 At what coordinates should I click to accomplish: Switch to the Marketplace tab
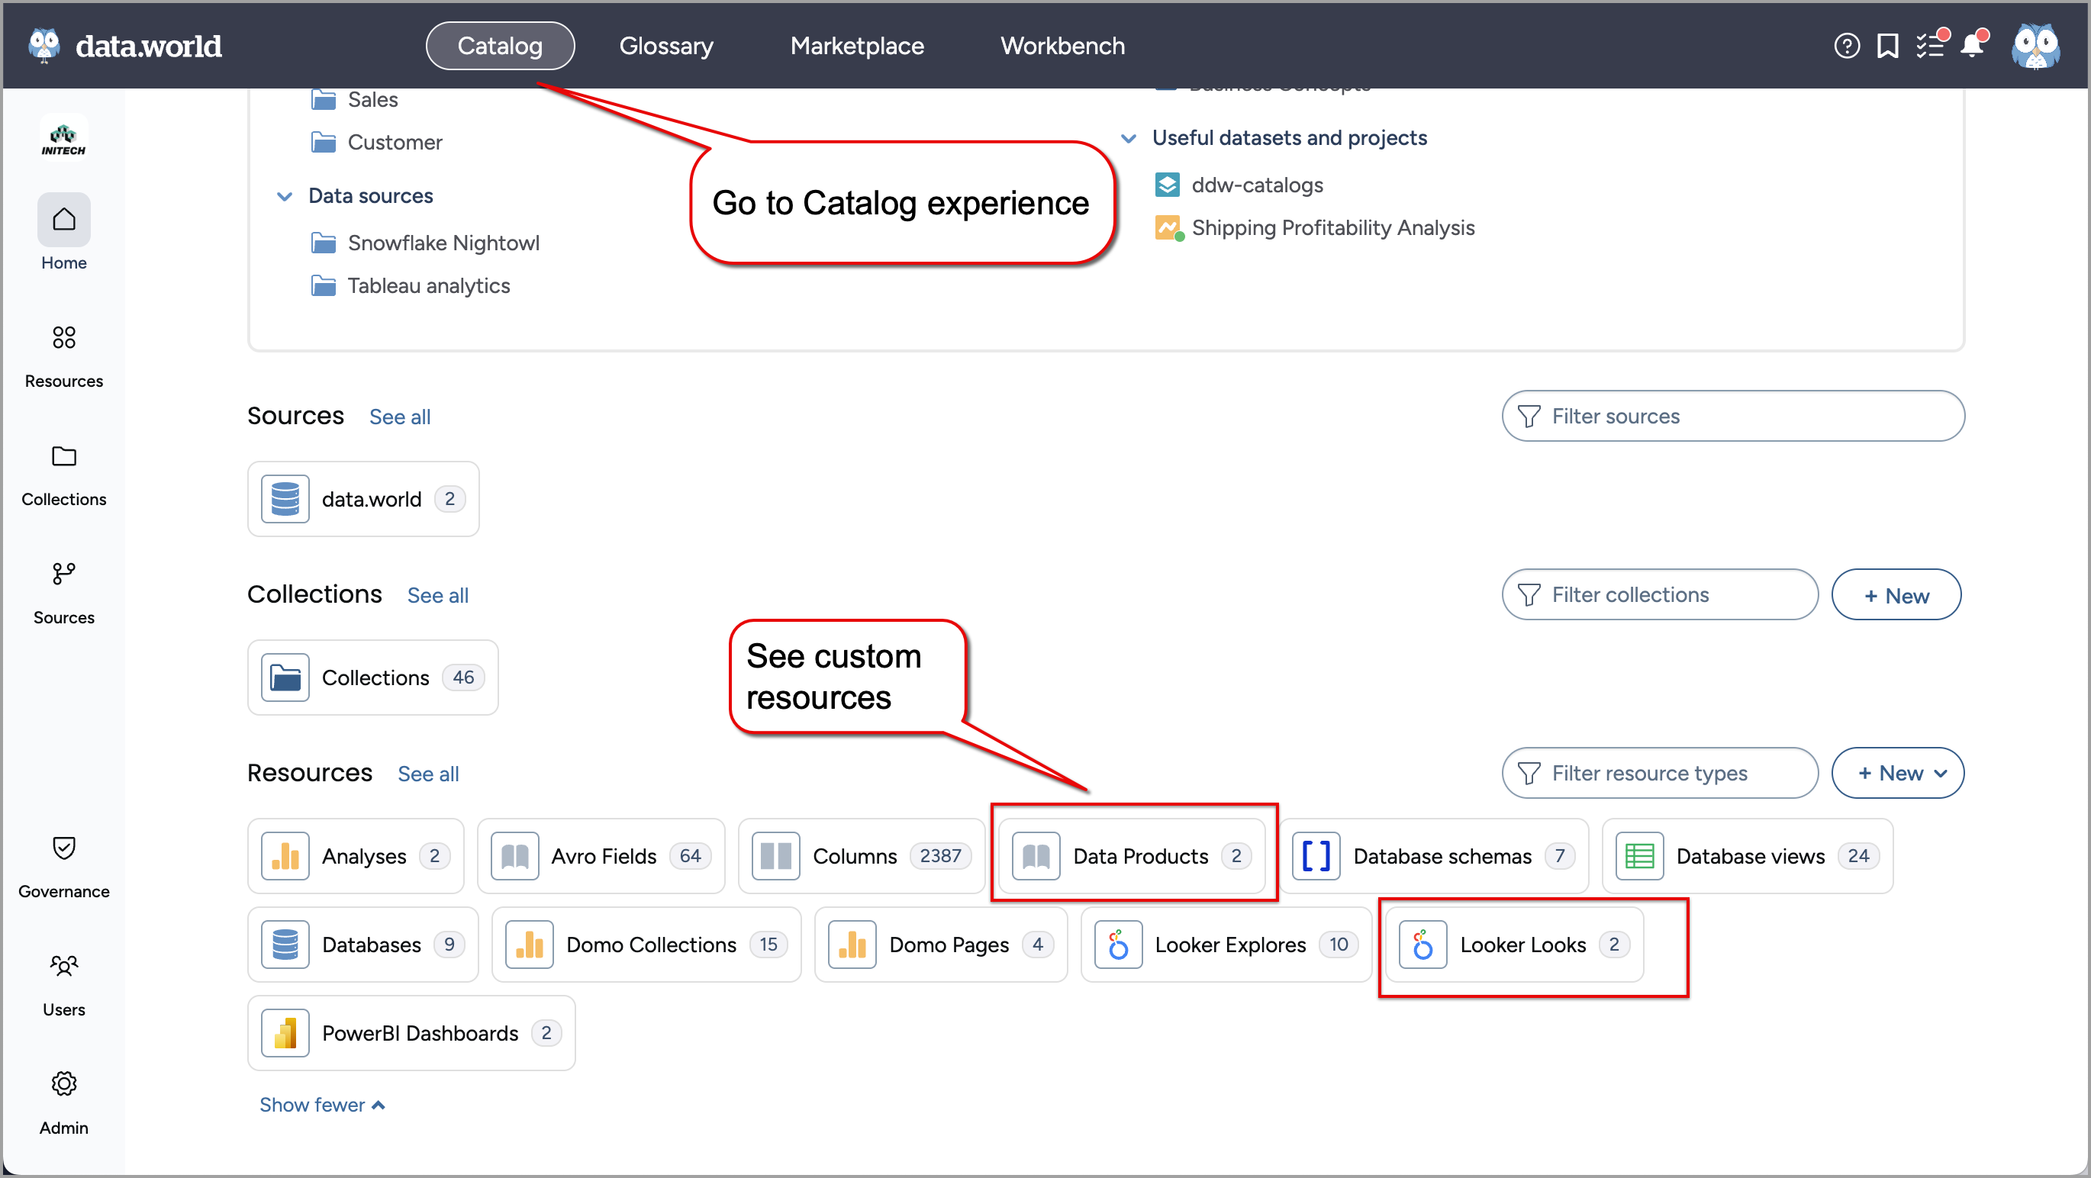point(857,46)
